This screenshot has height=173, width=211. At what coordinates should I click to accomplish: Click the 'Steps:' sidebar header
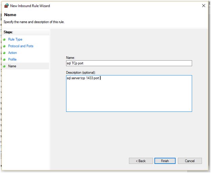pyautogui.click(x=8, y=32)
